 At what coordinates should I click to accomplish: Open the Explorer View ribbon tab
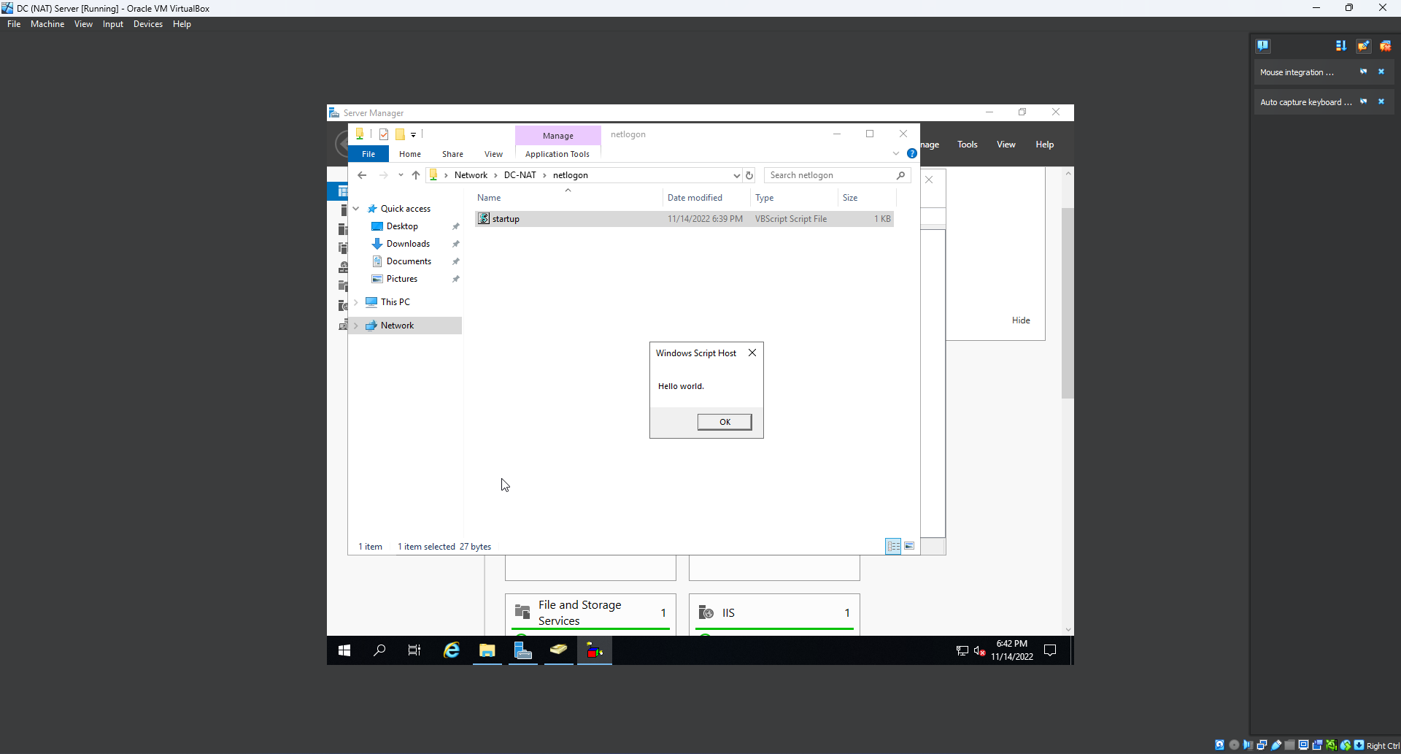point(493,154)
